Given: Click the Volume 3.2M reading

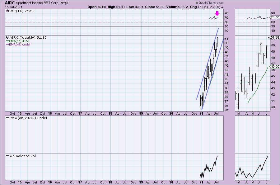Looking at the screenshot, I should (x=177, y=7).
